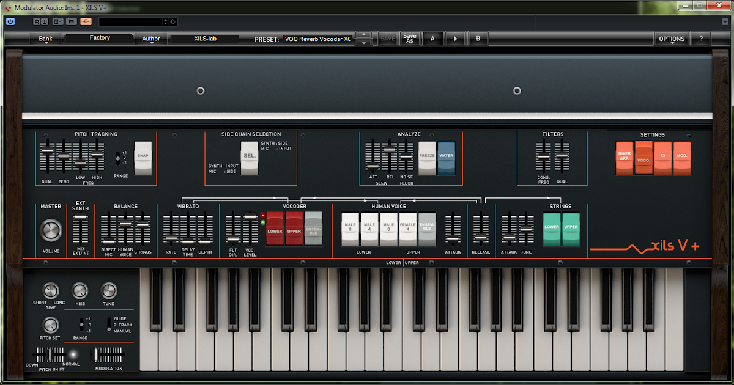This screenshot has height=385, width=734.
Task: Click the PITCH SET knob
Action: click(x=50, y=325)
